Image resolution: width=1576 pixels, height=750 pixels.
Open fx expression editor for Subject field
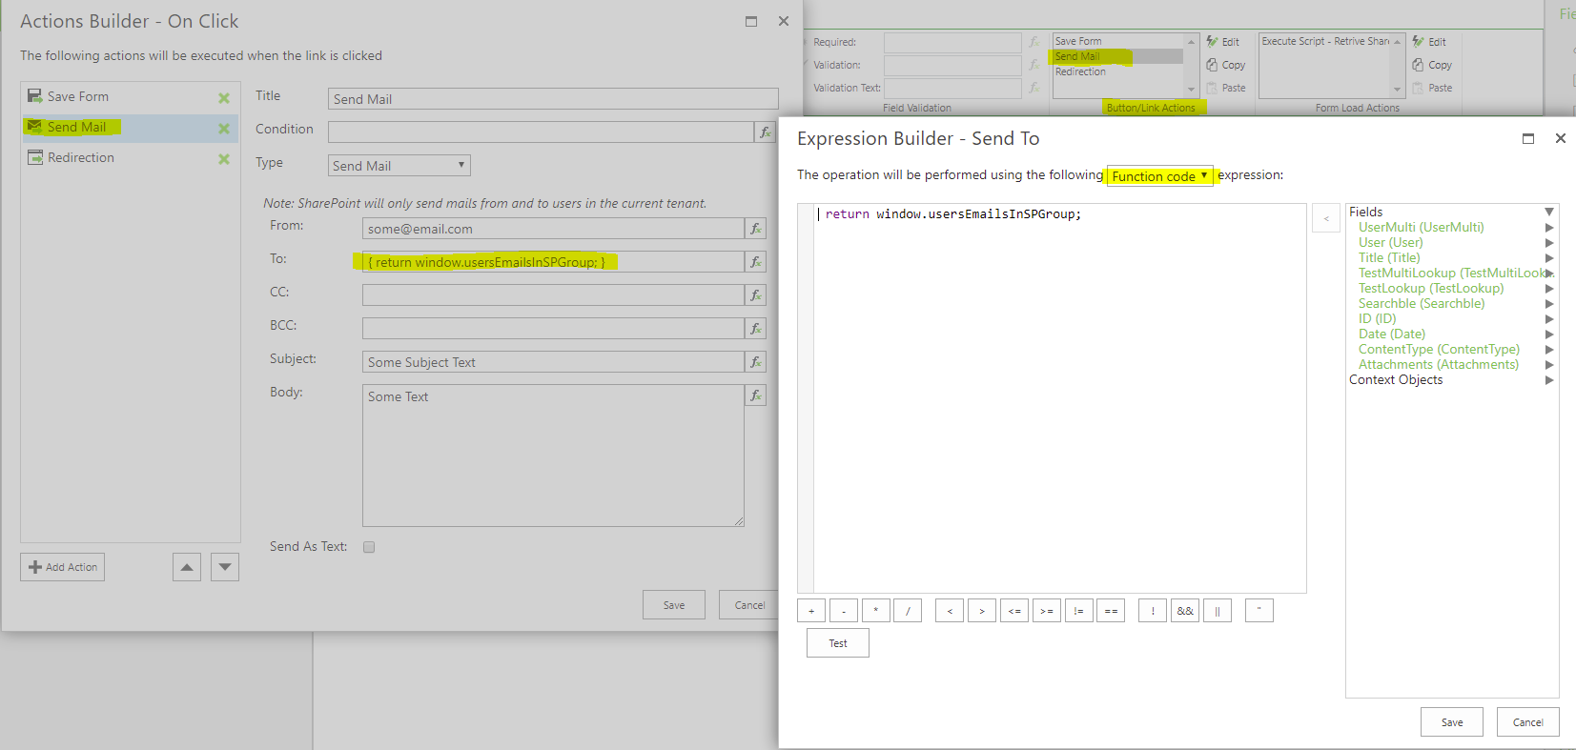coord(755,362)
